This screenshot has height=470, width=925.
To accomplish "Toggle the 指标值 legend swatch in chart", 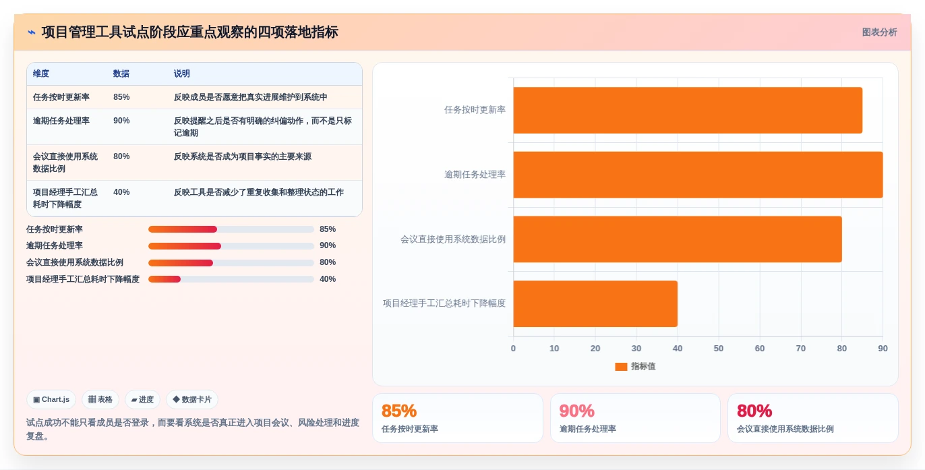I will (621, 367).
